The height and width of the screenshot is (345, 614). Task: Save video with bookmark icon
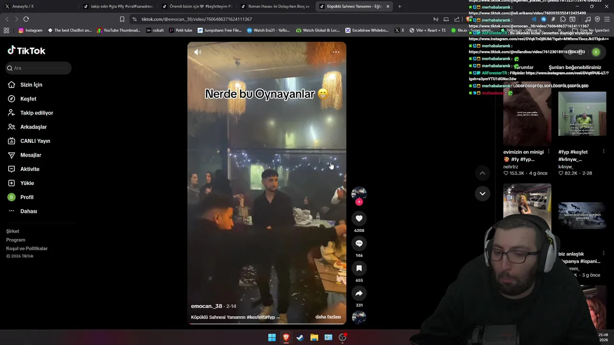(x=359, y=268)
